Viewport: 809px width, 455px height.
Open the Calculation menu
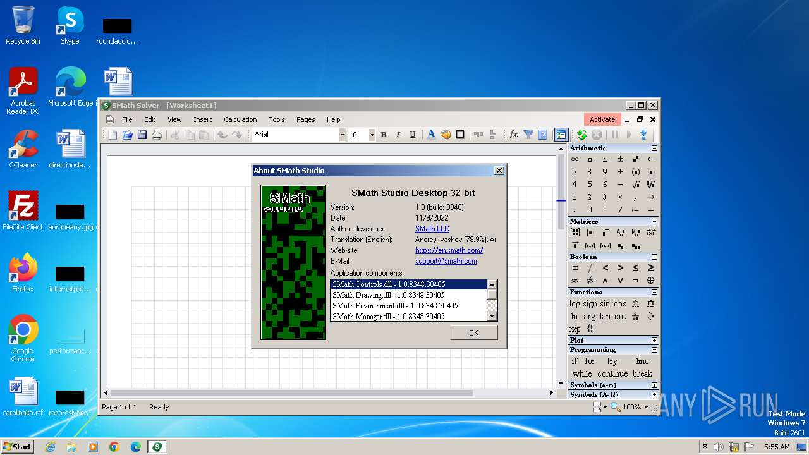pos(240,119)
